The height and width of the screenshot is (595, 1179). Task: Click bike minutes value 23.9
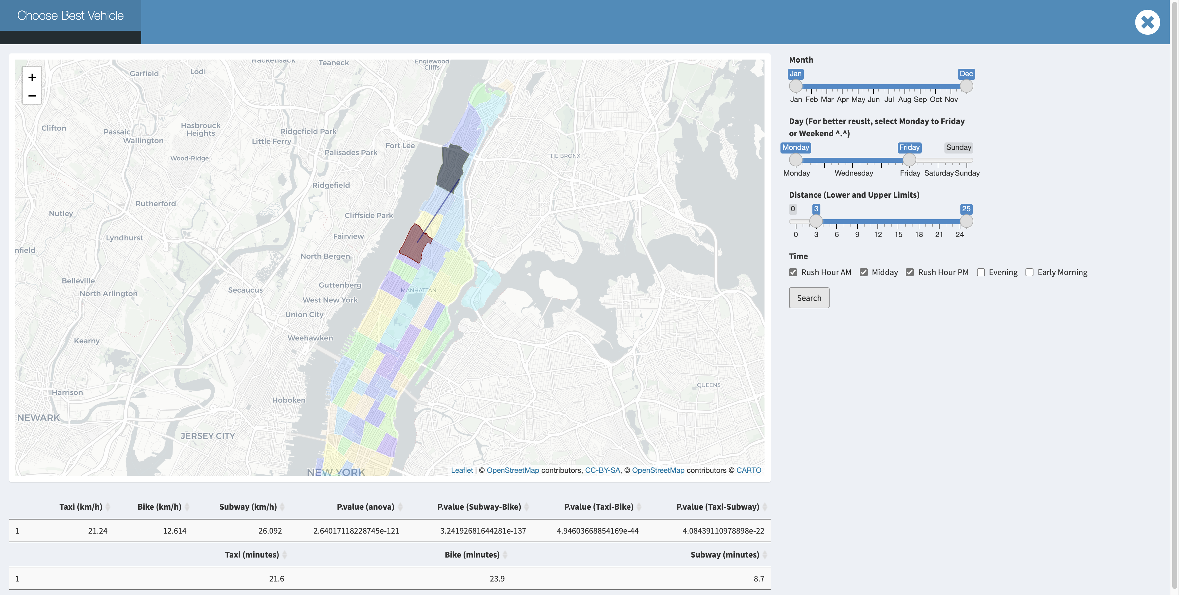(497, 579)
